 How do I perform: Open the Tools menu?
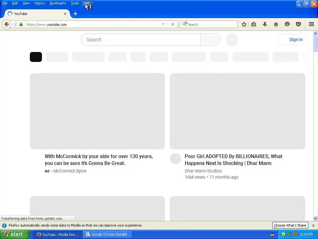point(75,3)
